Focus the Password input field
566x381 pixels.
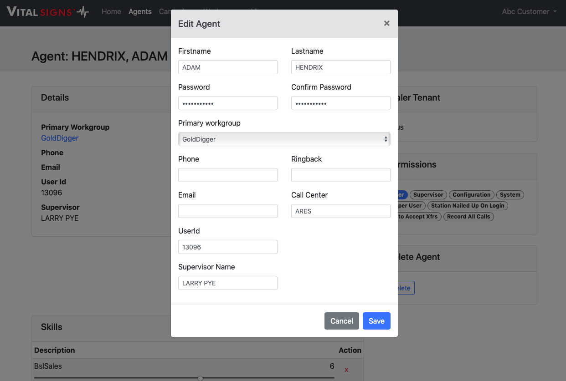coord(227,103)
